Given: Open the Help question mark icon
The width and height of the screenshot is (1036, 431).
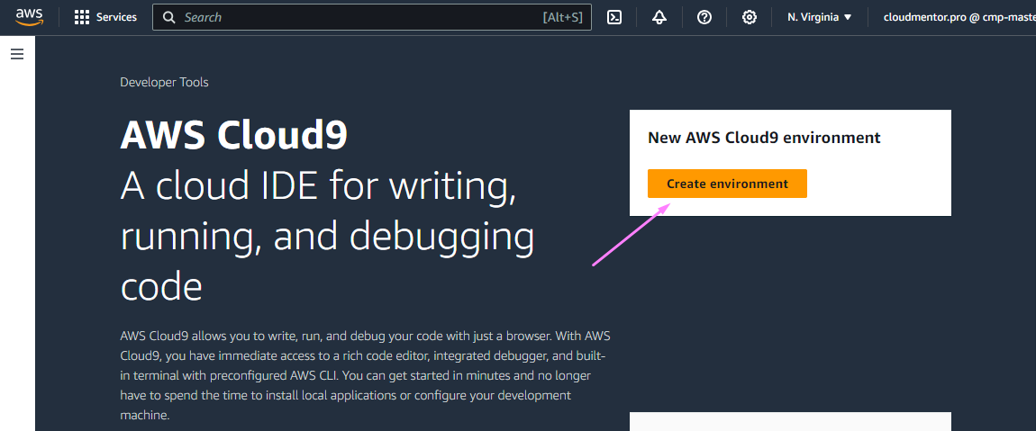Looking at the screenshot, I should coord(704,17).
